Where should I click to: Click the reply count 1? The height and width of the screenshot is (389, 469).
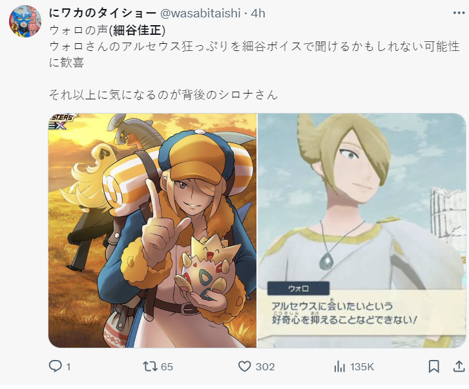click(68, 366)
